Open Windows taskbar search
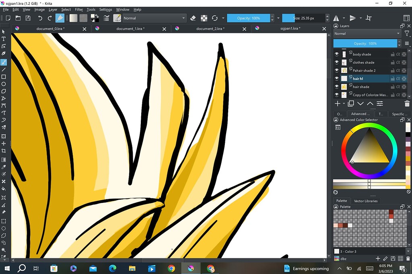412x274 pixels. (22, 268)
